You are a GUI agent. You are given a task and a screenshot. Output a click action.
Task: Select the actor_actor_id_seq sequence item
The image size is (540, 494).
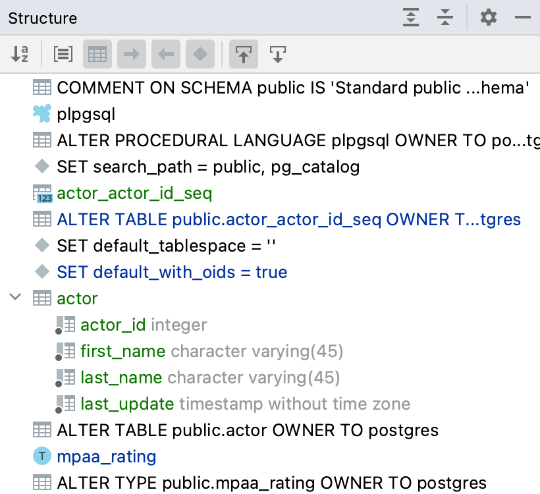click(134, 193)
